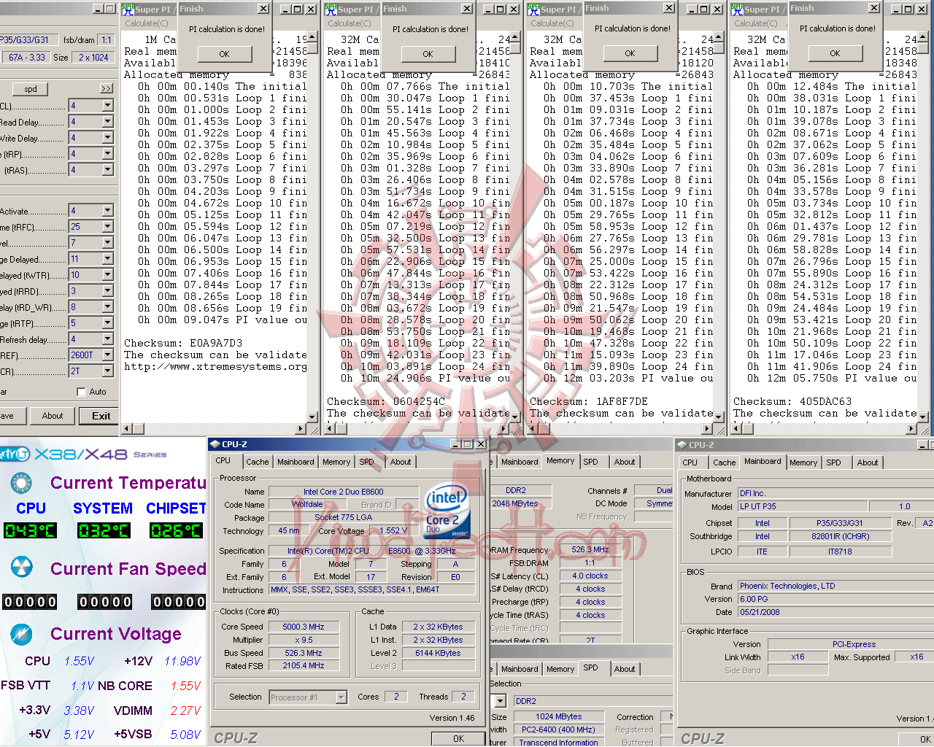Switch to Cache tab in CPU-Z Processor window
This screenshot has height=747, width=934.
click(257, 462)
